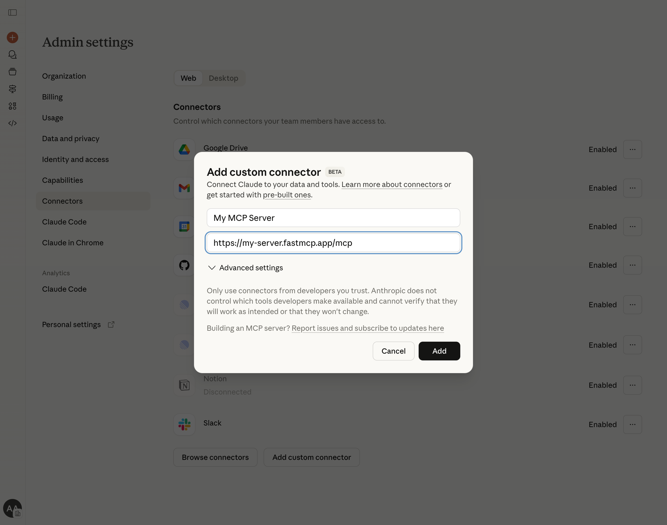This screenshot has height=525, width=667.
Task: Click the Disconnected label under Notion
Action: click(227, 392)
